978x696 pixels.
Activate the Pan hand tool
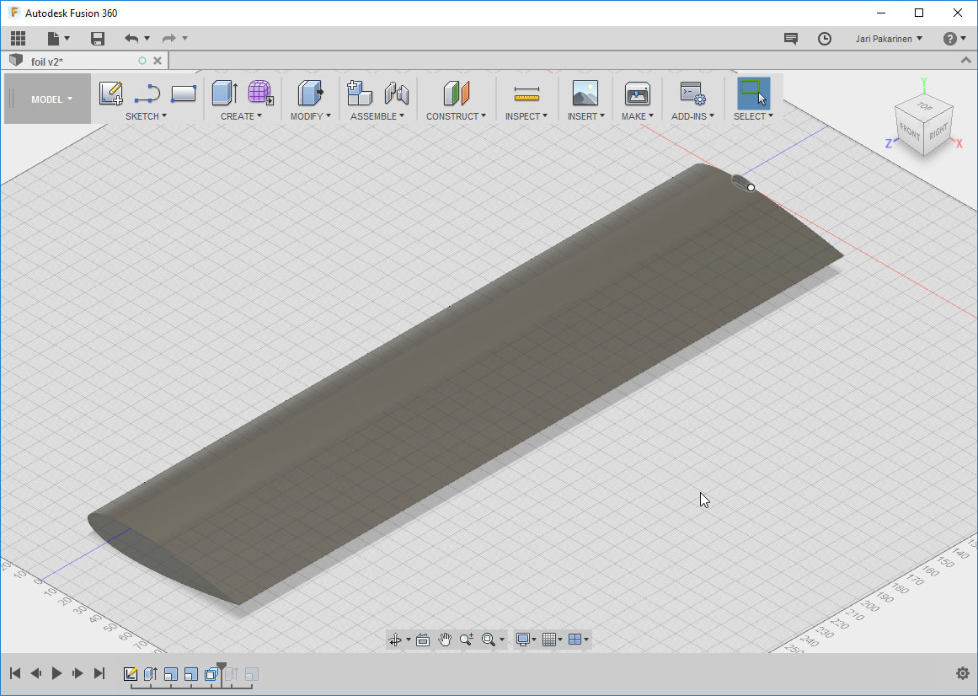click(444, 640)
